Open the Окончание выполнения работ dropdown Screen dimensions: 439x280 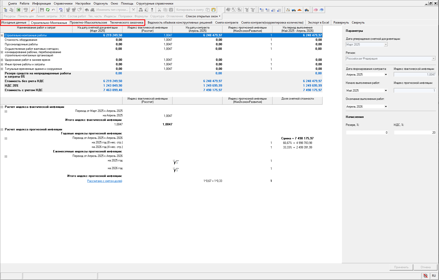pyautogui.click(x=386, y=107)
